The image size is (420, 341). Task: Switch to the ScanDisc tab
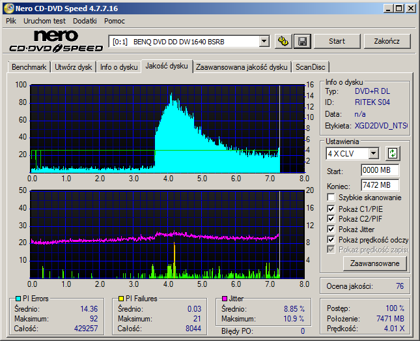(x=311, y=67)
